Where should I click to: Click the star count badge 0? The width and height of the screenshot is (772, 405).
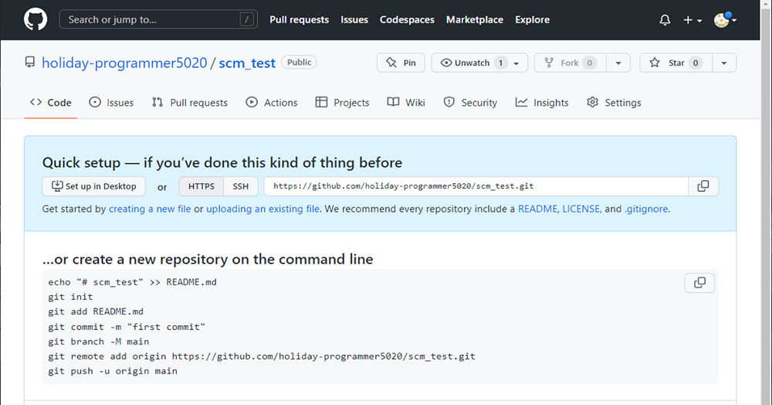point(696,63)
